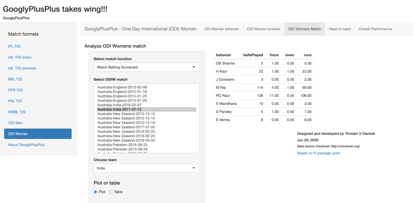Go to Head to head tab

tap(340, 29)
